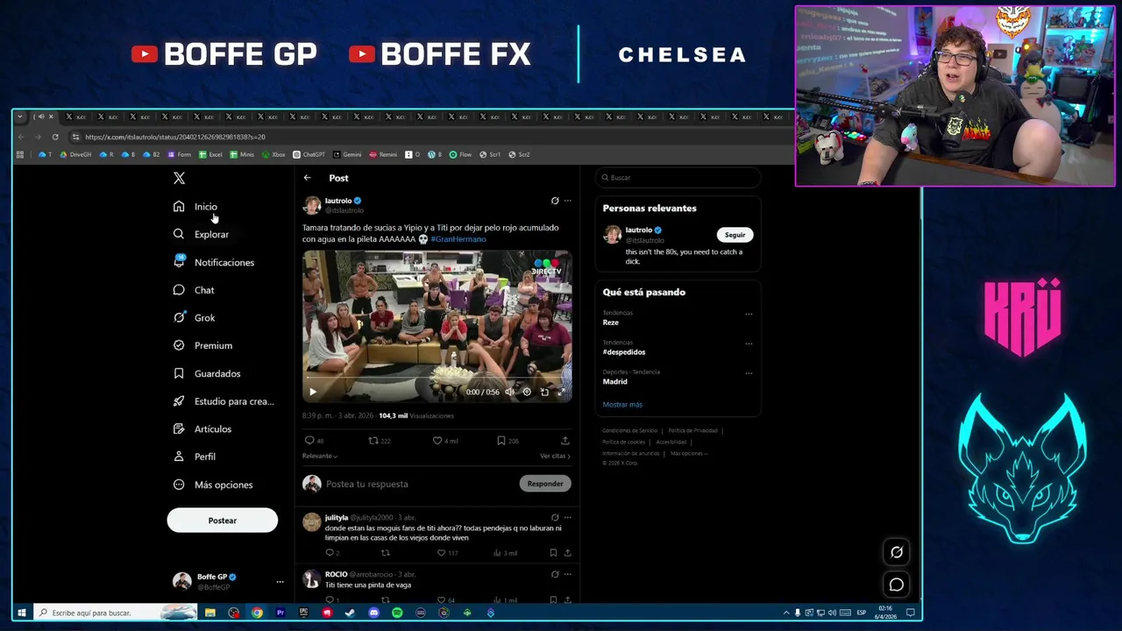Click the back arrow beside Post
The height and width of the screenshot is (631, 1122).
[x=308, y=178]
